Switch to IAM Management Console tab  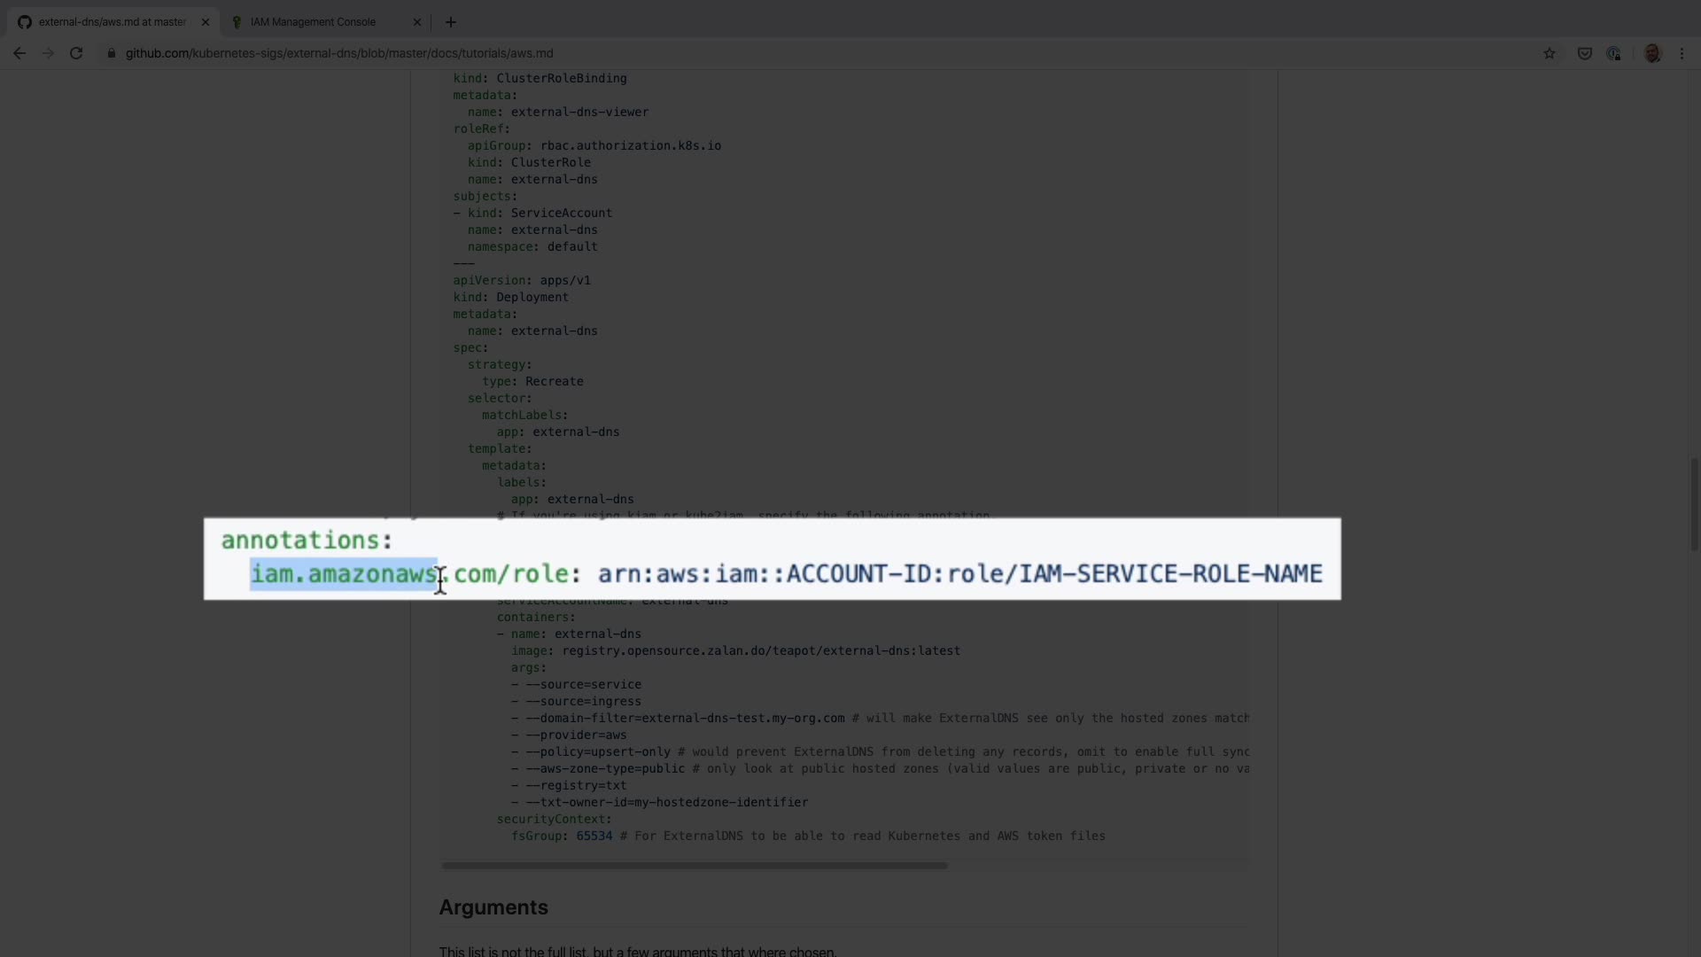click(313, 22)
